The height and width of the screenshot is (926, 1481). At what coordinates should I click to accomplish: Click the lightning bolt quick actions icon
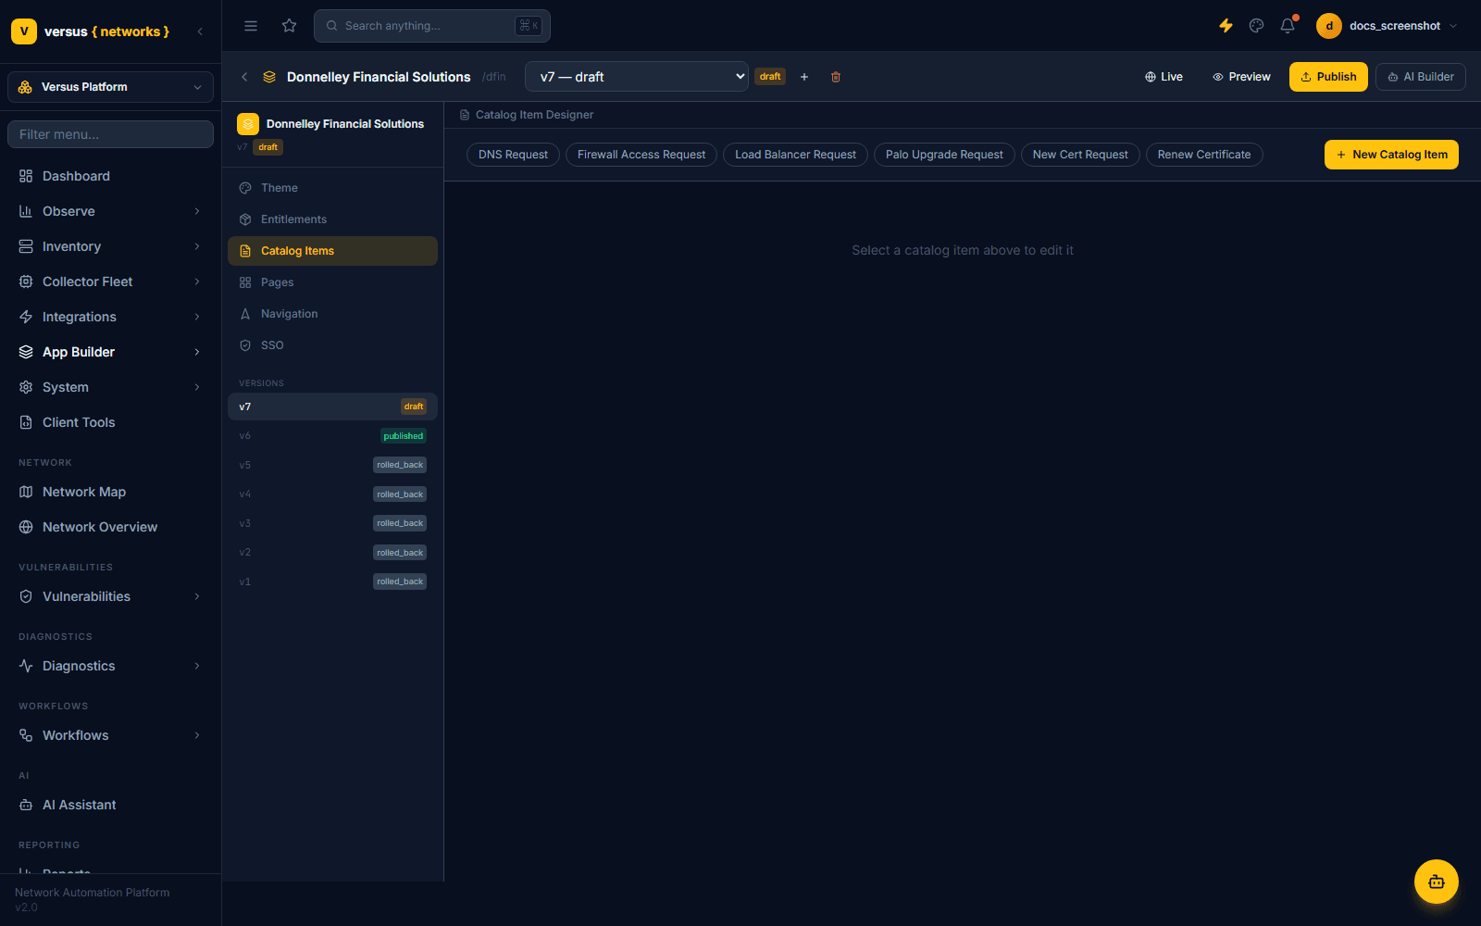[x=1226, y=26]
